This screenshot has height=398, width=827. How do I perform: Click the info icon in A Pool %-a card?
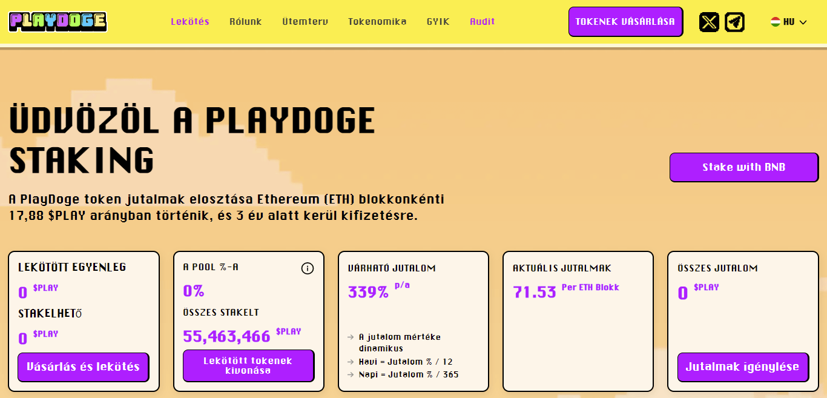click(308, 268)
